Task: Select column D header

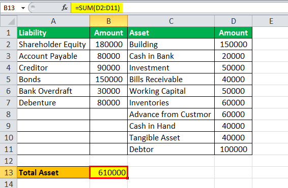Action: tap(233, 21)
